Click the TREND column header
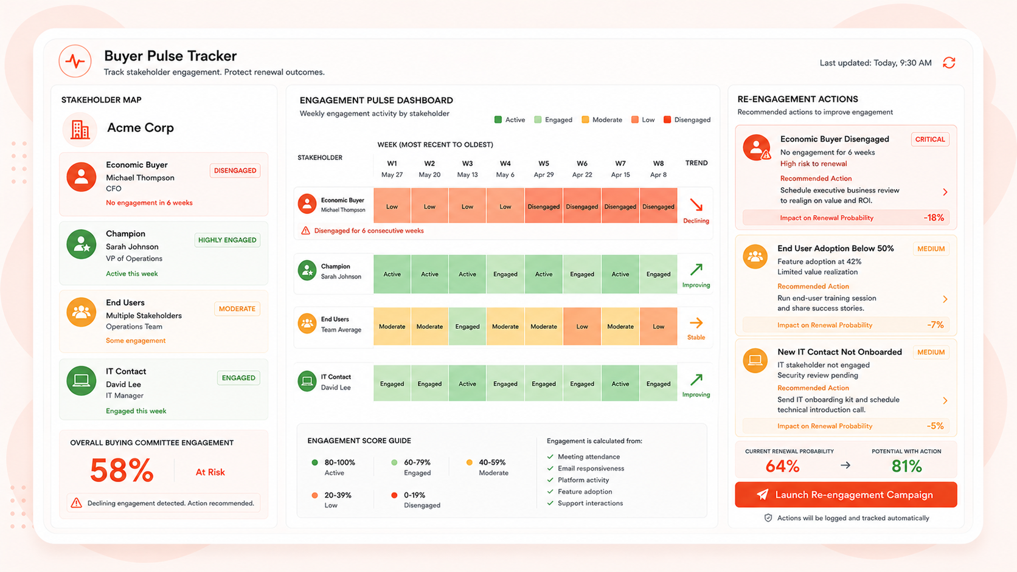Image resolution: width=1017 pixels, height=572 pixels. [x=696, y=163]
